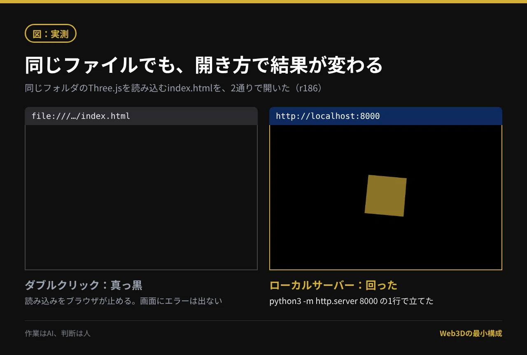527x355 pixels.
Task: Click the text 読み込みをブラウザが止める。画面にエラーは出ない
Action: click(x=124, y=301)
